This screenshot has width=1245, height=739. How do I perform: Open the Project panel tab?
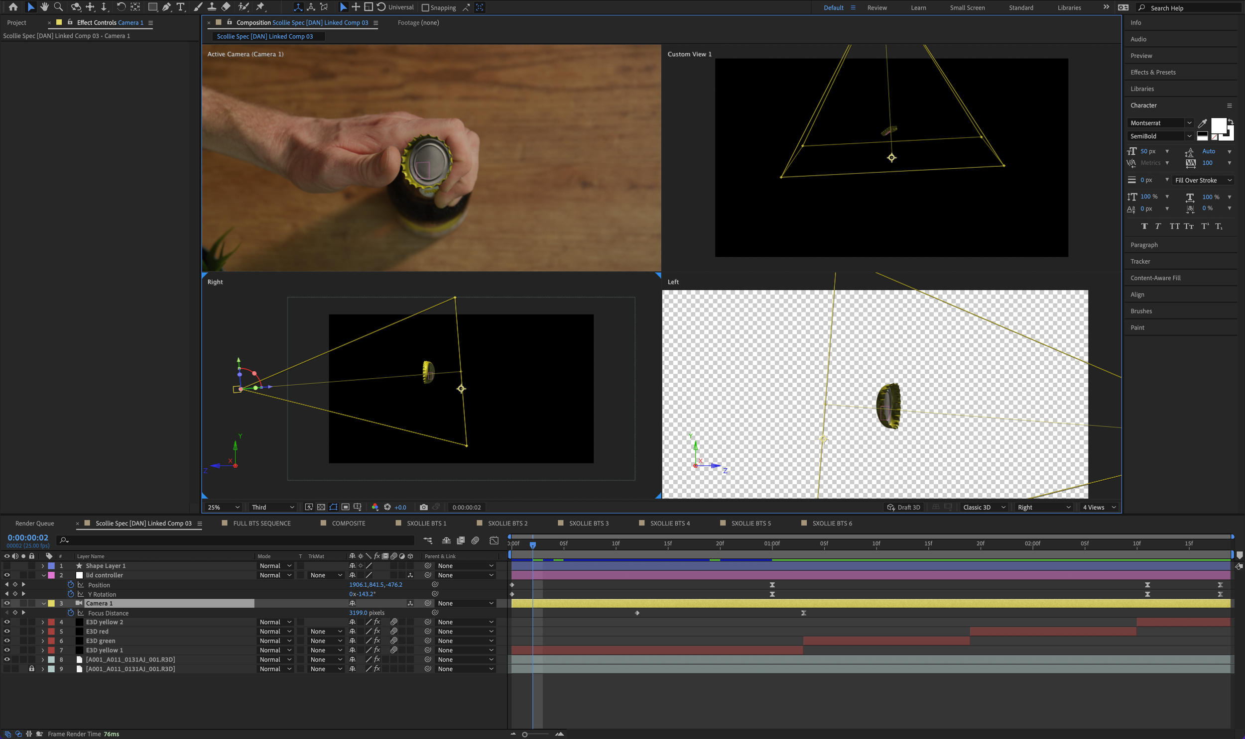click(x=16, y=22)
